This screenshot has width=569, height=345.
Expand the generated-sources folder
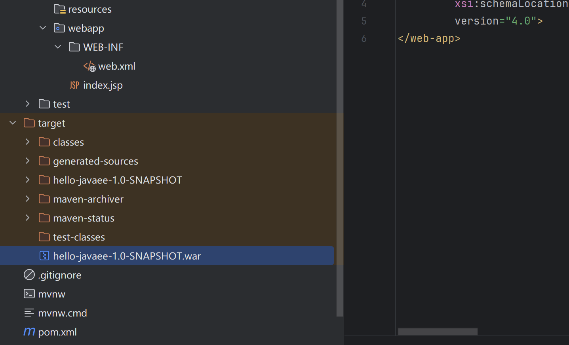(x=28, y=161)
